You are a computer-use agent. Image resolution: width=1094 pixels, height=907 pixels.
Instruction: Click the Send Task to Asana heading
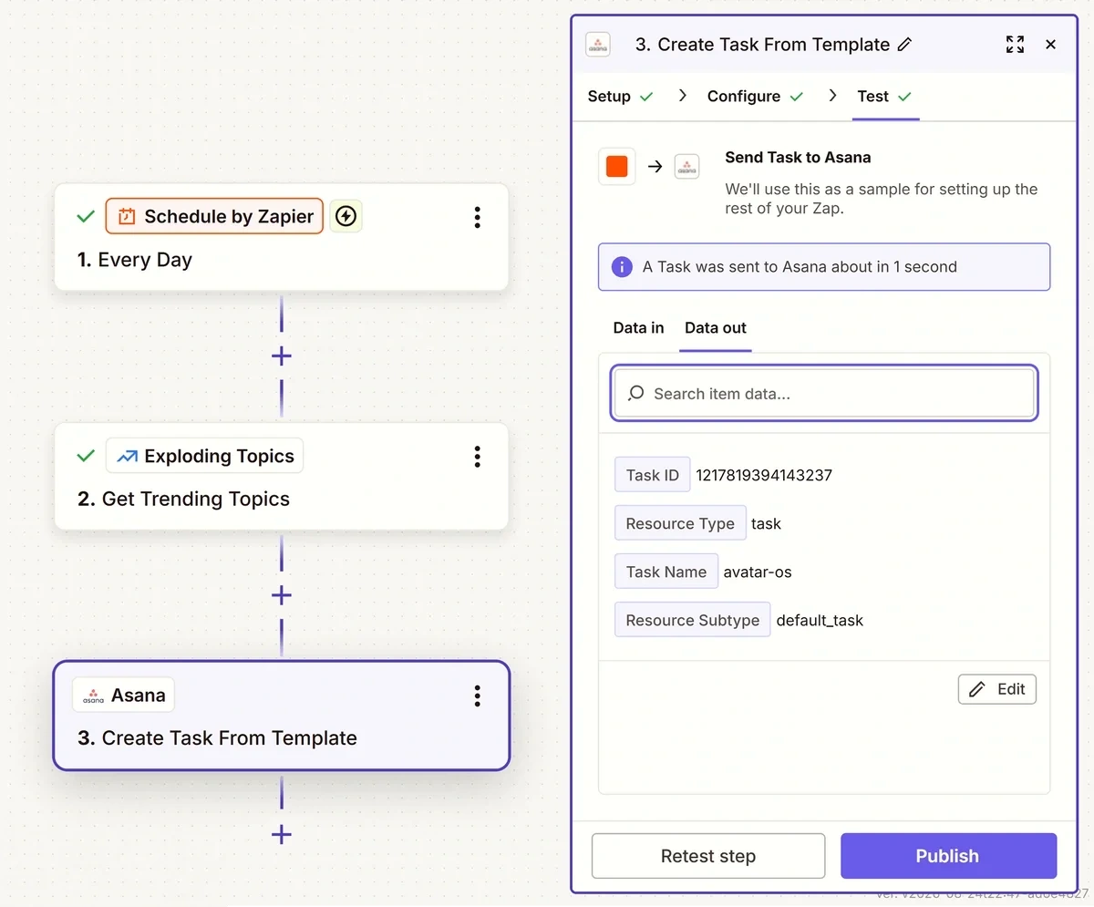[x=798, y=158]
